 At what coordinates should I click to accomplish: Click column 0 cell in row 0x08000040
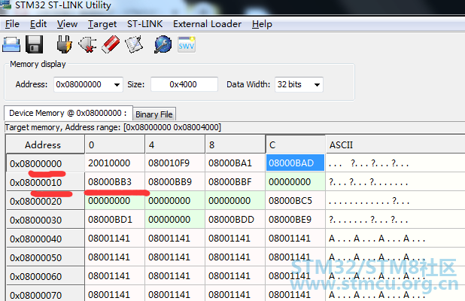pyautogui.click(x=115, y=239)
